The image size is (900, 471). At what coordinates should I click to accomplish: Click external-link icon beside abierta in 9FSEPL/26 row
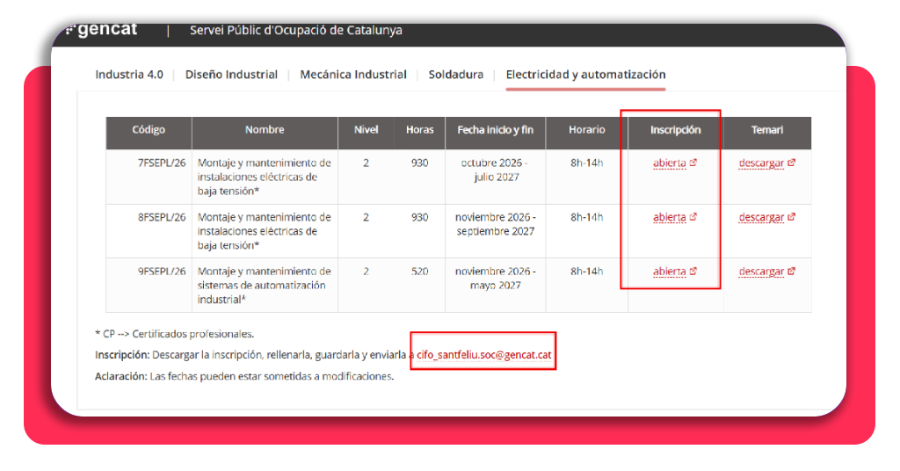tap(693, 271)
